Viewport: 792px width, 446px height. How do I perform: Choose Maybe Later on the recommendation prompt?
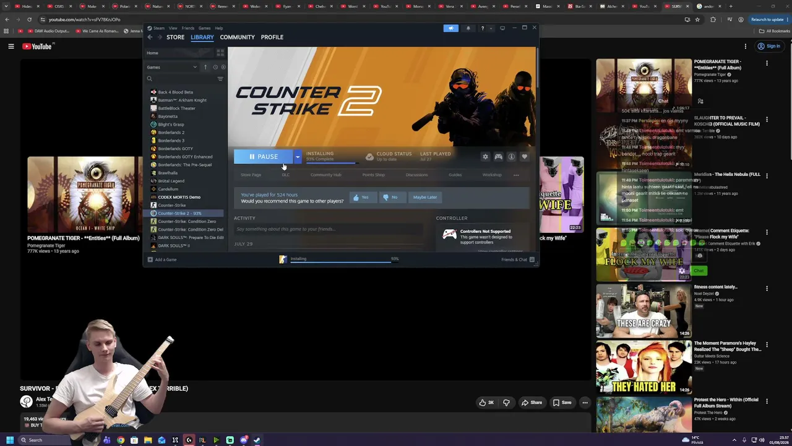pyautogui.click(x=424, y=197)
